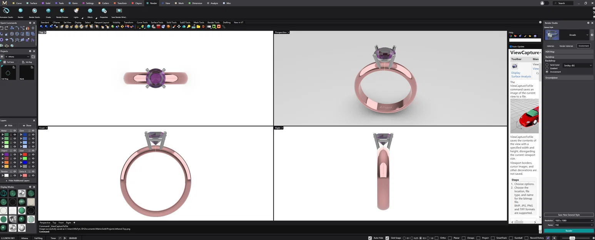Click the yellow lightbulb icon in render toolbar
Viewport: 595px width, 240px height.
[x=188, y=26]
